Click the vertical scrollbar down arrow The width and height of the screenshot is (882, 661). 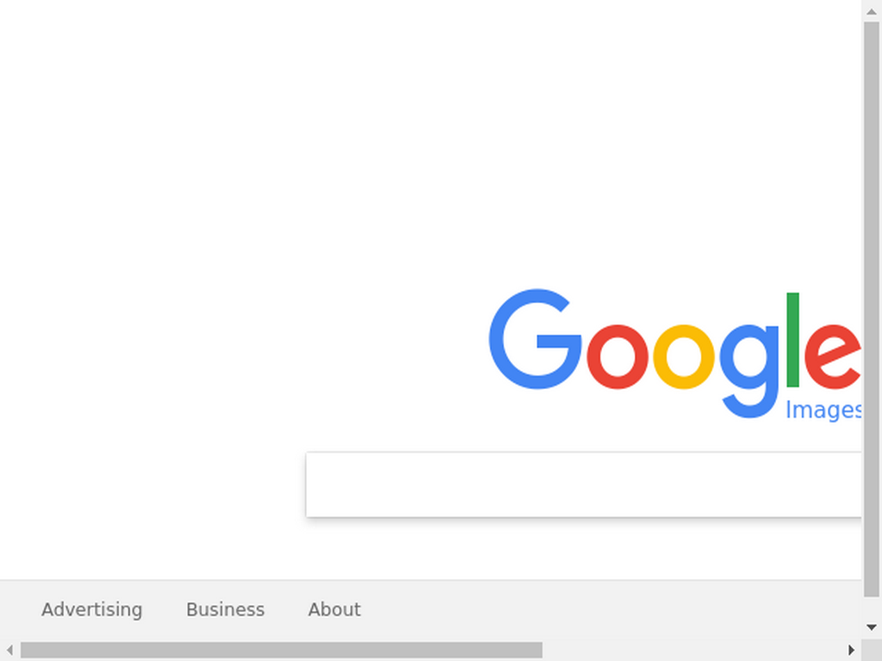872,627
